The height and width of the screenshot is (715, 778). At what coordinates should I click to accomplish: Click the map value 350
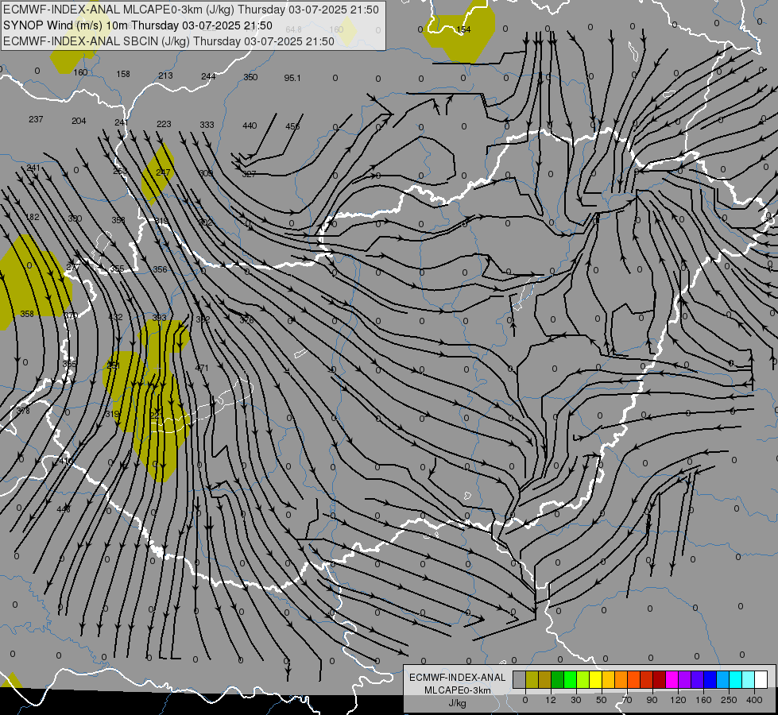(250, 77)
